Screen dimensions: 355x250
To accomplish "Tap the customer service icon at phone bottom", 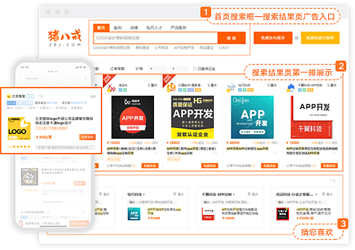I will pos(21,224).
